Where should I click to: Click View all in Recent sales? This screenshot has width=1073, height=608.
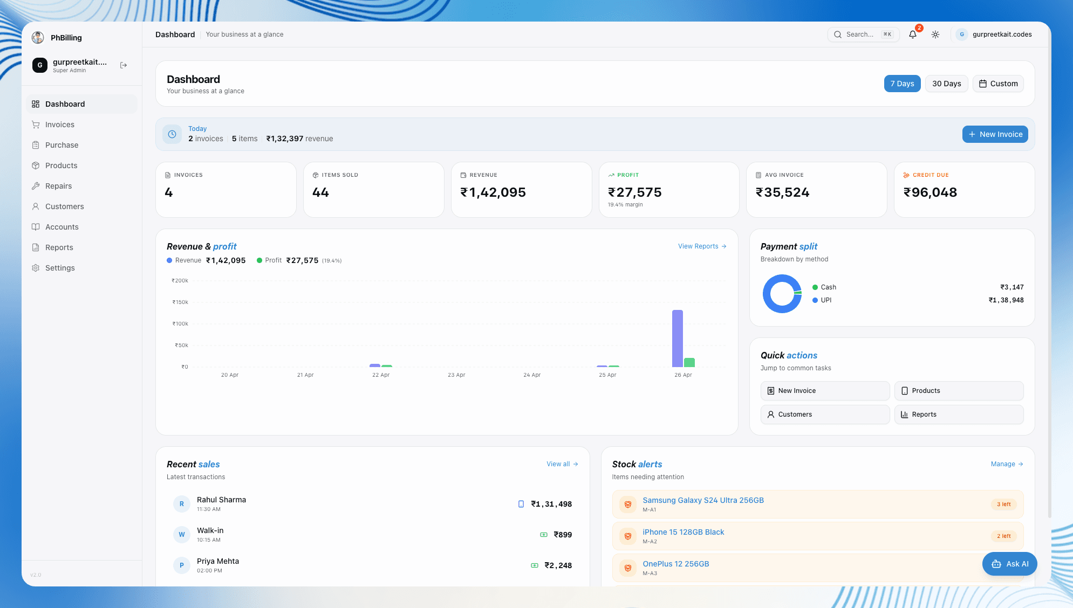[x=562, y=464]
